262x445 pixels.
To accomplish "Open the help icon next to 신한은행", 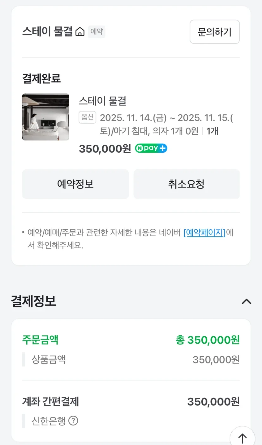I will click(73, 421).
